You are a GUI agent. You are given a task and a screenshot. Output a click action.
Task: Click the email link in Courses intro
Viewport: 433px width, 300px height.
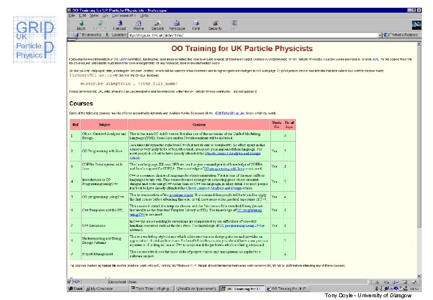pos(229,113)
